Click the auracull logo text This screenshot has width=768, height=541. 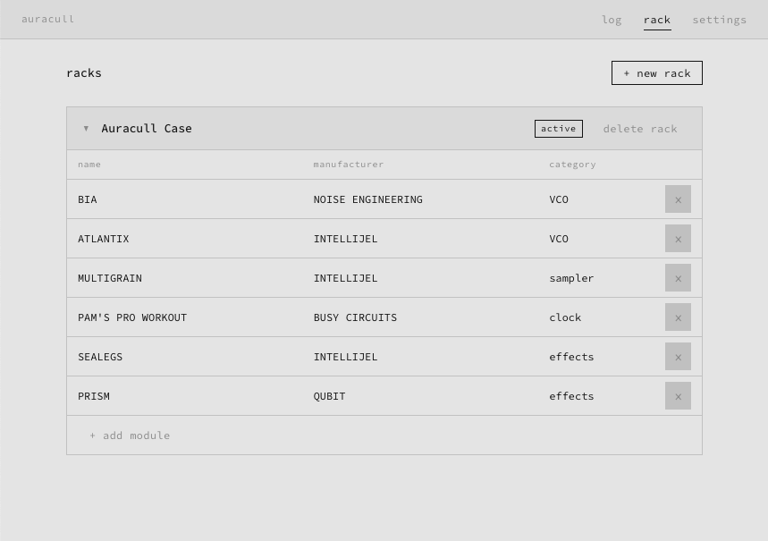coord(48,19)
